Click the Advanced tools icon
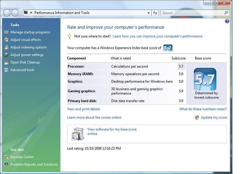244x174 pixels. 6,70
